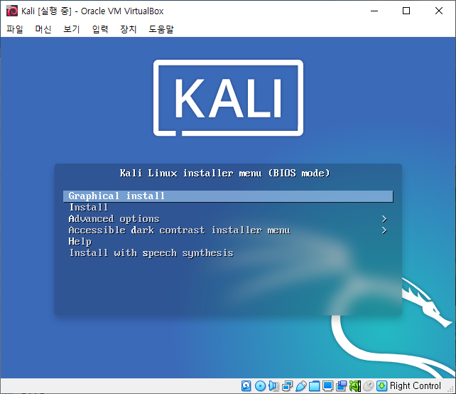Open the 파일 menu
The height and width of the screenshot is (394, 456).
tap(15, 29)
